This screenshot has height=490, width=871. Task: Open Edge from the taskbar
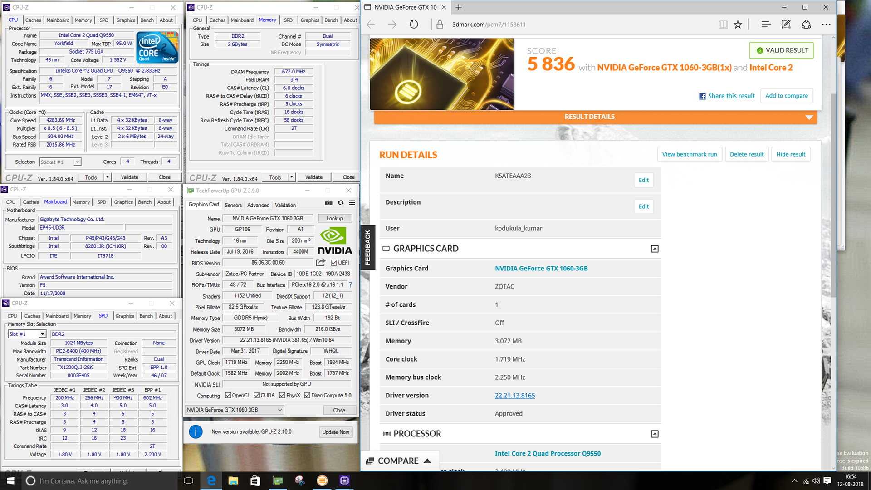point(211,481)
